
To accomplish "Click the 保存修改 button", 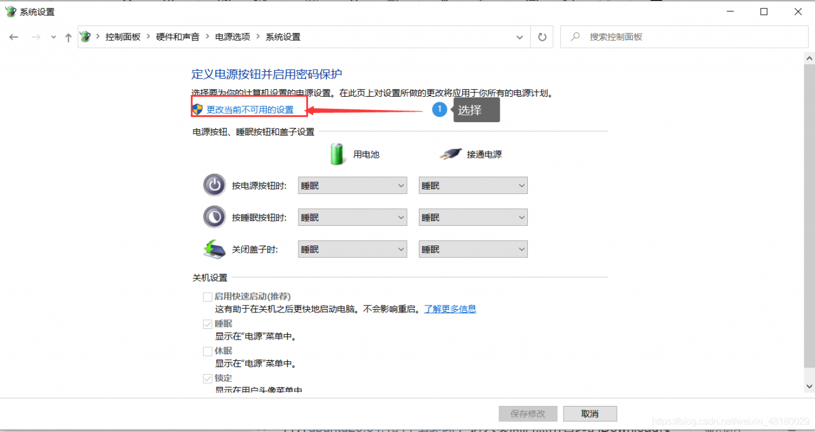I will coord(528,414).
